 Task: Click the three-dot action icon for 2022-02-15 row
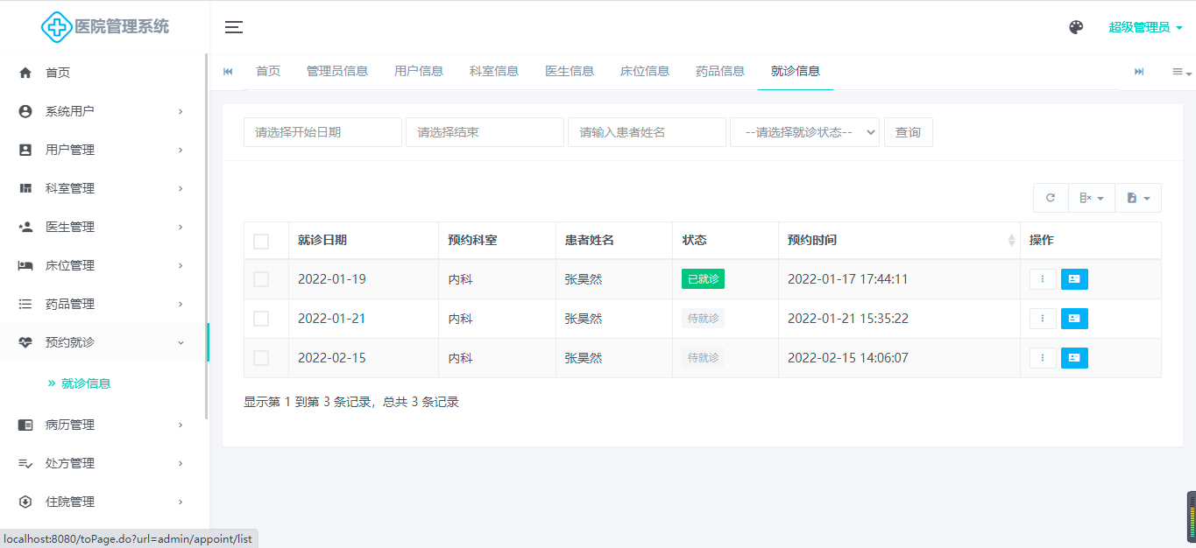pos(1042,358)
